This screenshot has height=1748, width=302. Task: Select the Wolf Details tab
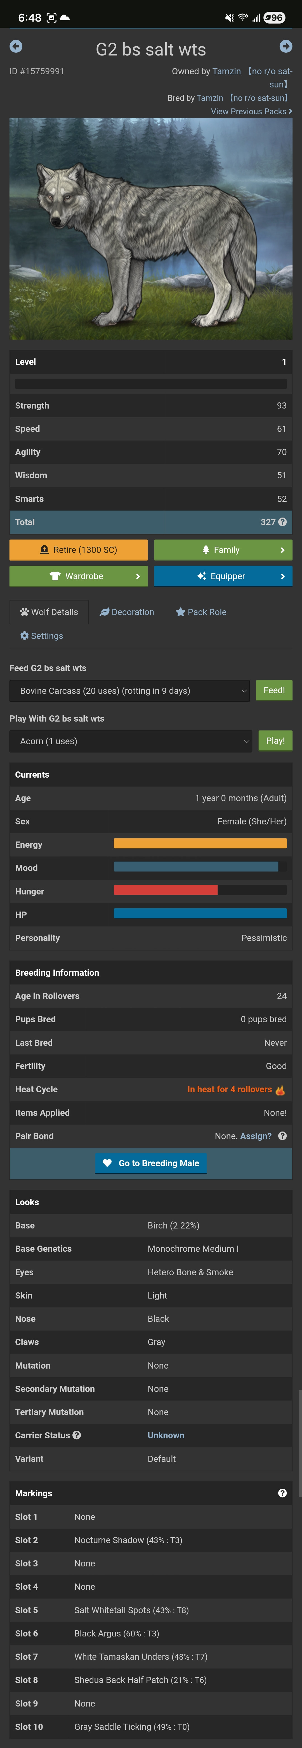point(49,612)
